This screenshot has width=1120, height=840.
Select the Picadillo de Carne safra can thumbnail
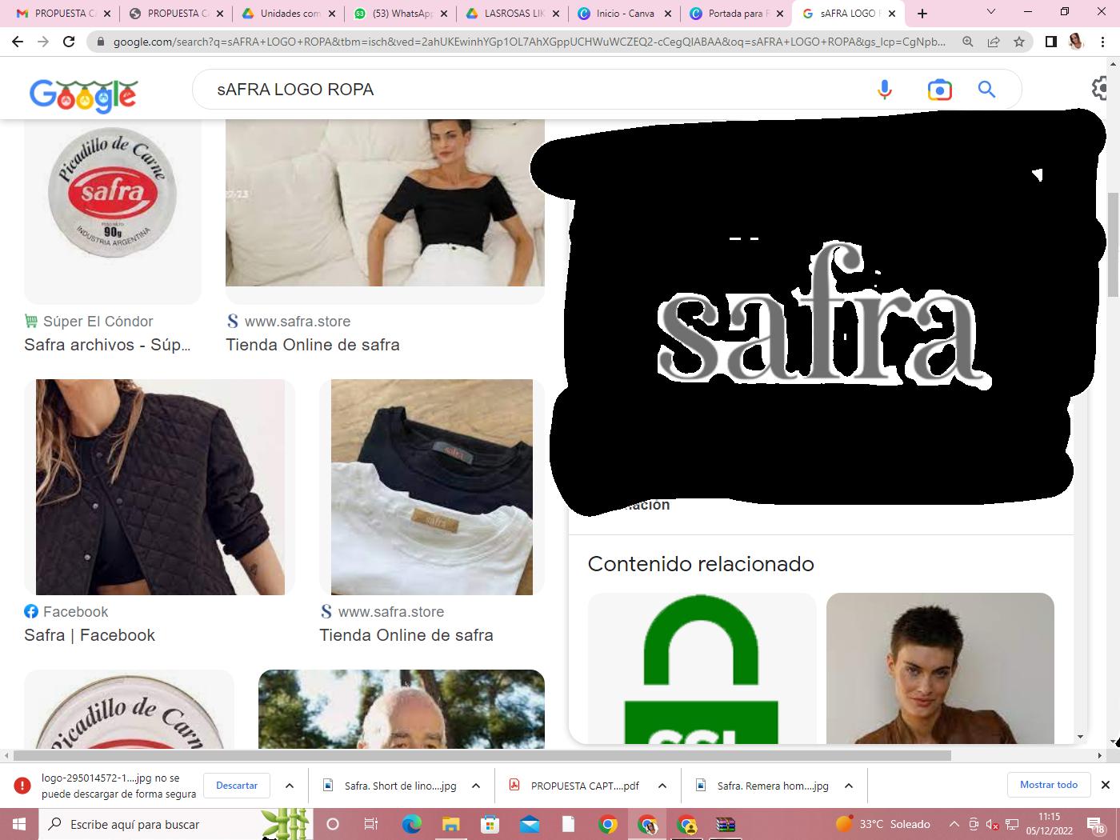click(113, 212)
